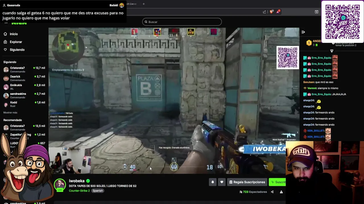Click the stream video player area

coord(174,101)
